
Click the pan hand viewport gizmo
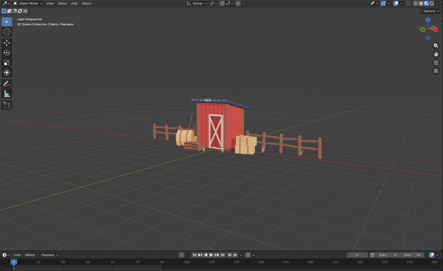[436, 54]
